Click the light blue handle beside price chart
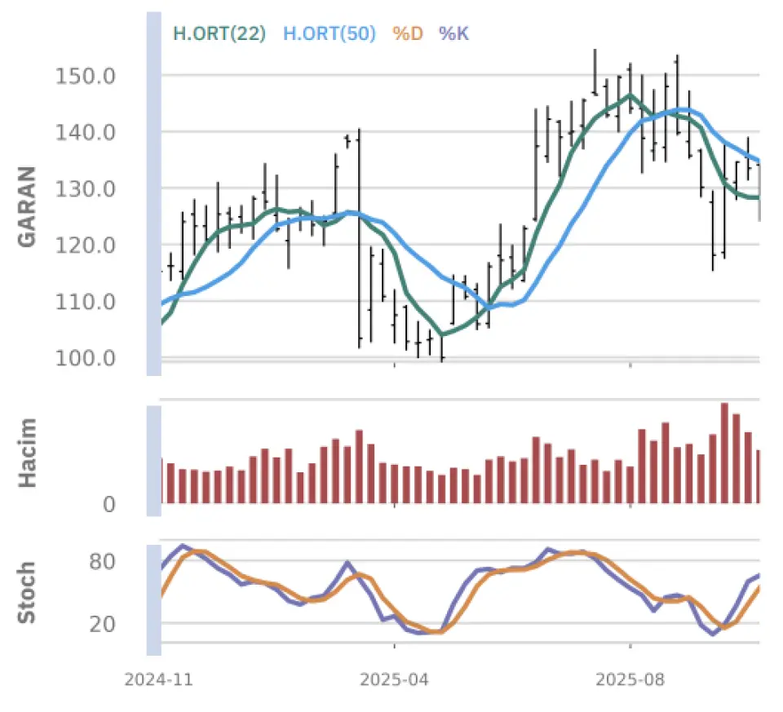The height and width of the screenshot is (712, 783). [153, 194]
